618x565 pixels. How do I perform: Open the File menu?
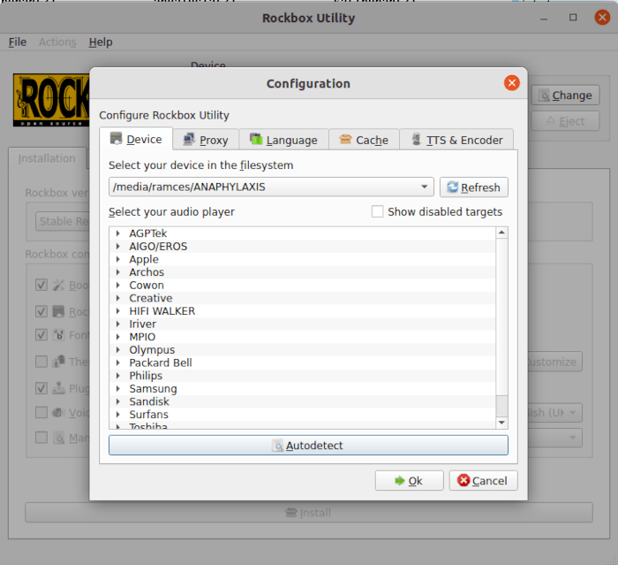click(x=18, y=42)
